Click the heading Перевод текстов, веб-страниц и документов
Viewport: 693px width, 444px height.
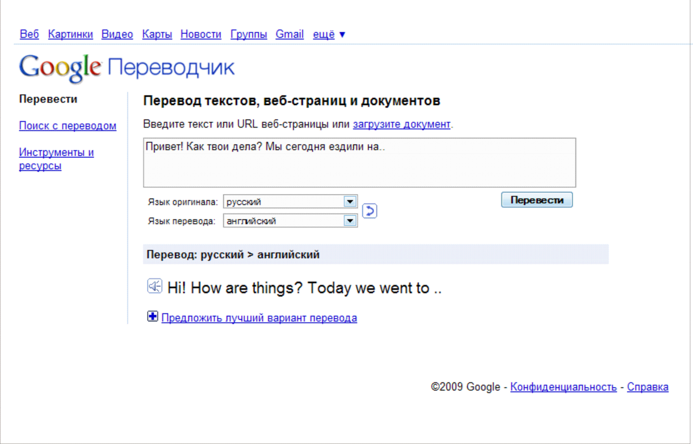point(292,101)
